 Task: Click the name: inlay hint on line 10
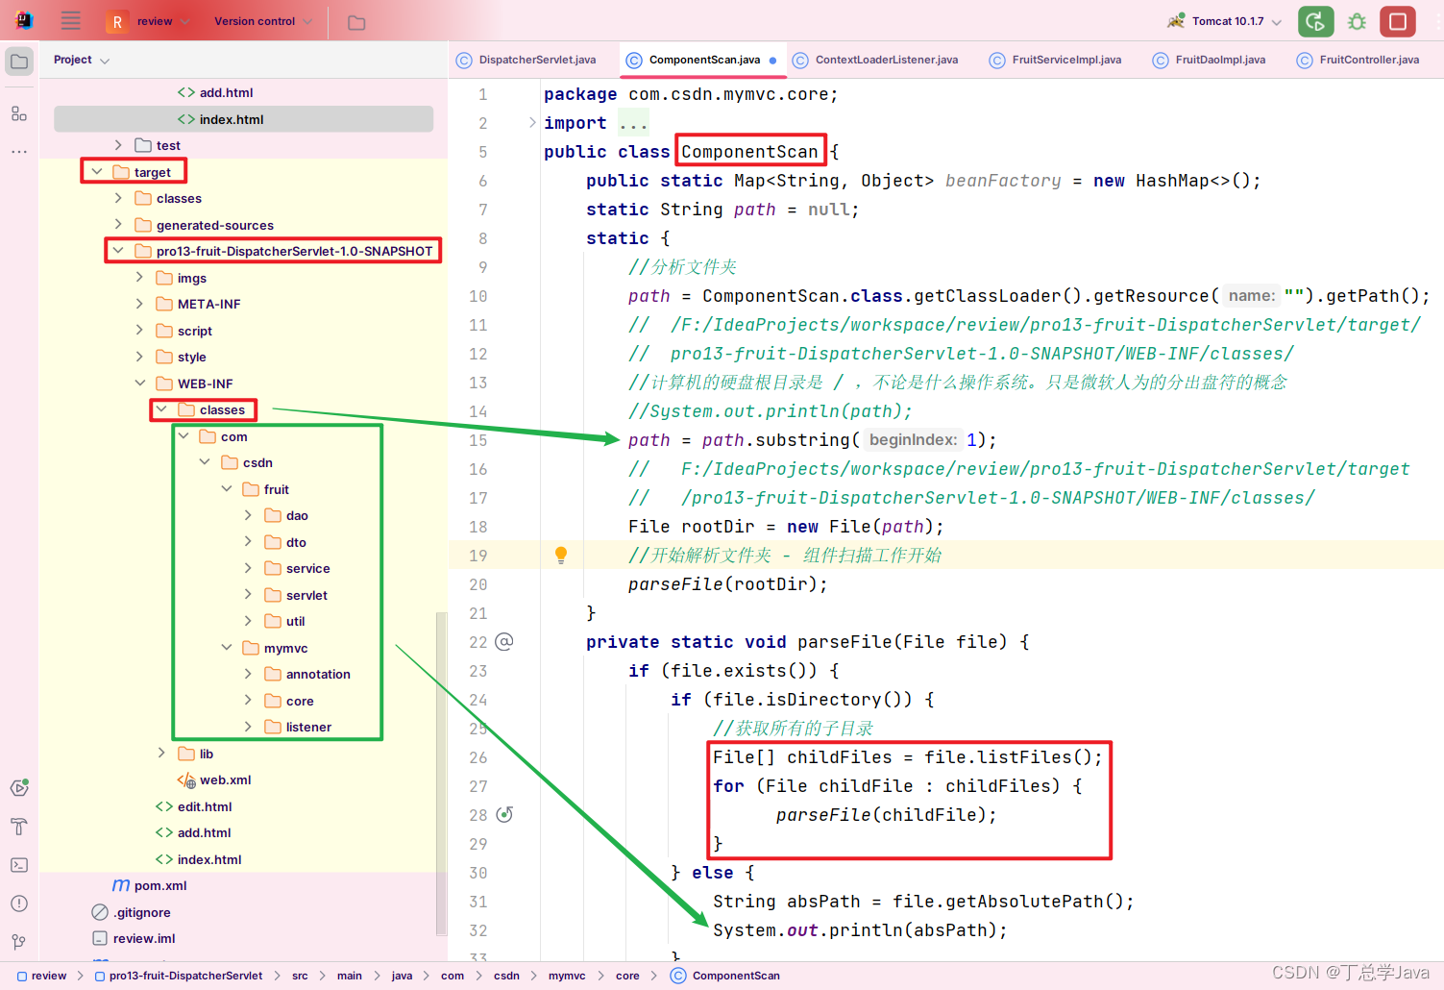(1252, 295)
